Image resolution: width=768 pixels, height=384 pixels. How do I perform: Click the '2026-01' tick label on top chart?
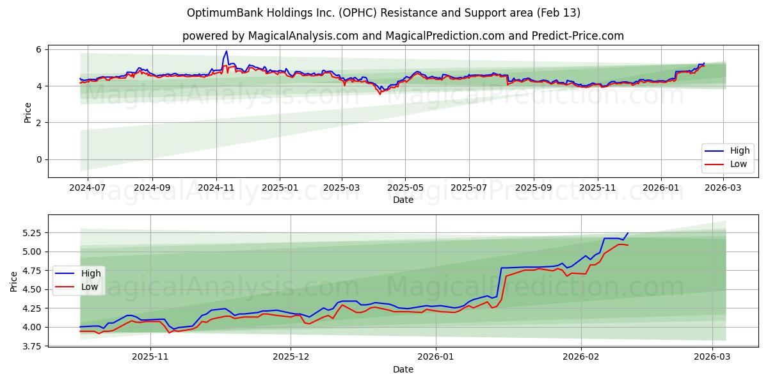pos(661,188)
